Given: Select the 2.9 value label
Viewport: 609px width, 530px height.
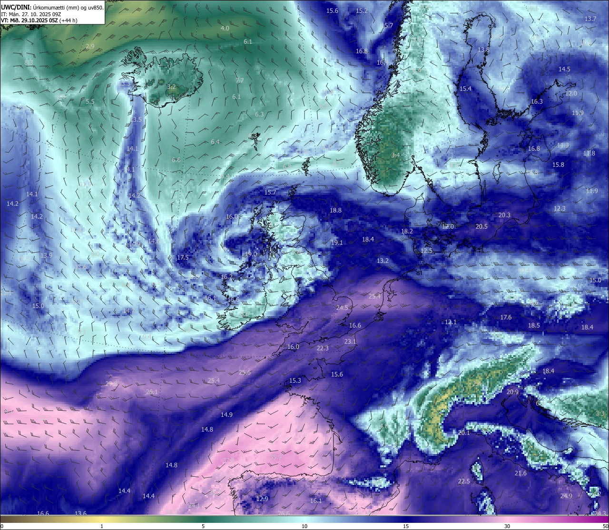Looking at the screenshot, I should 90,46.
